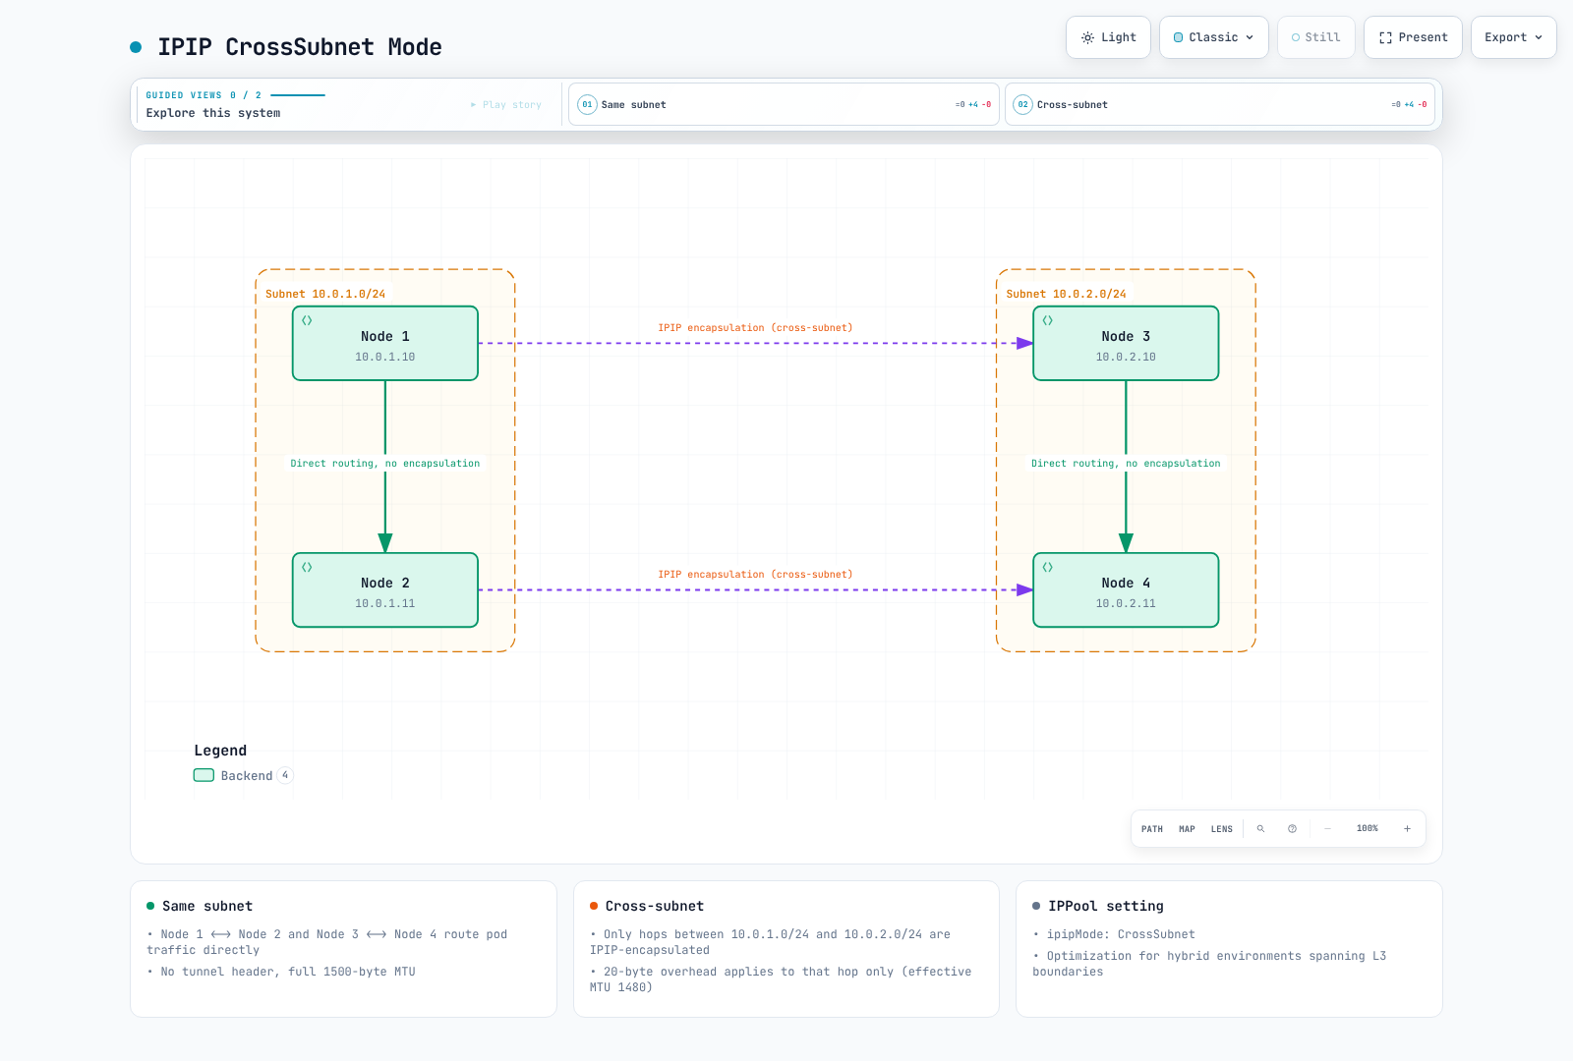Image resolution: width=1573 pixels, height=1061 pixels.
Task: Click the code icon in Node 1
Action: pos(307,320)
